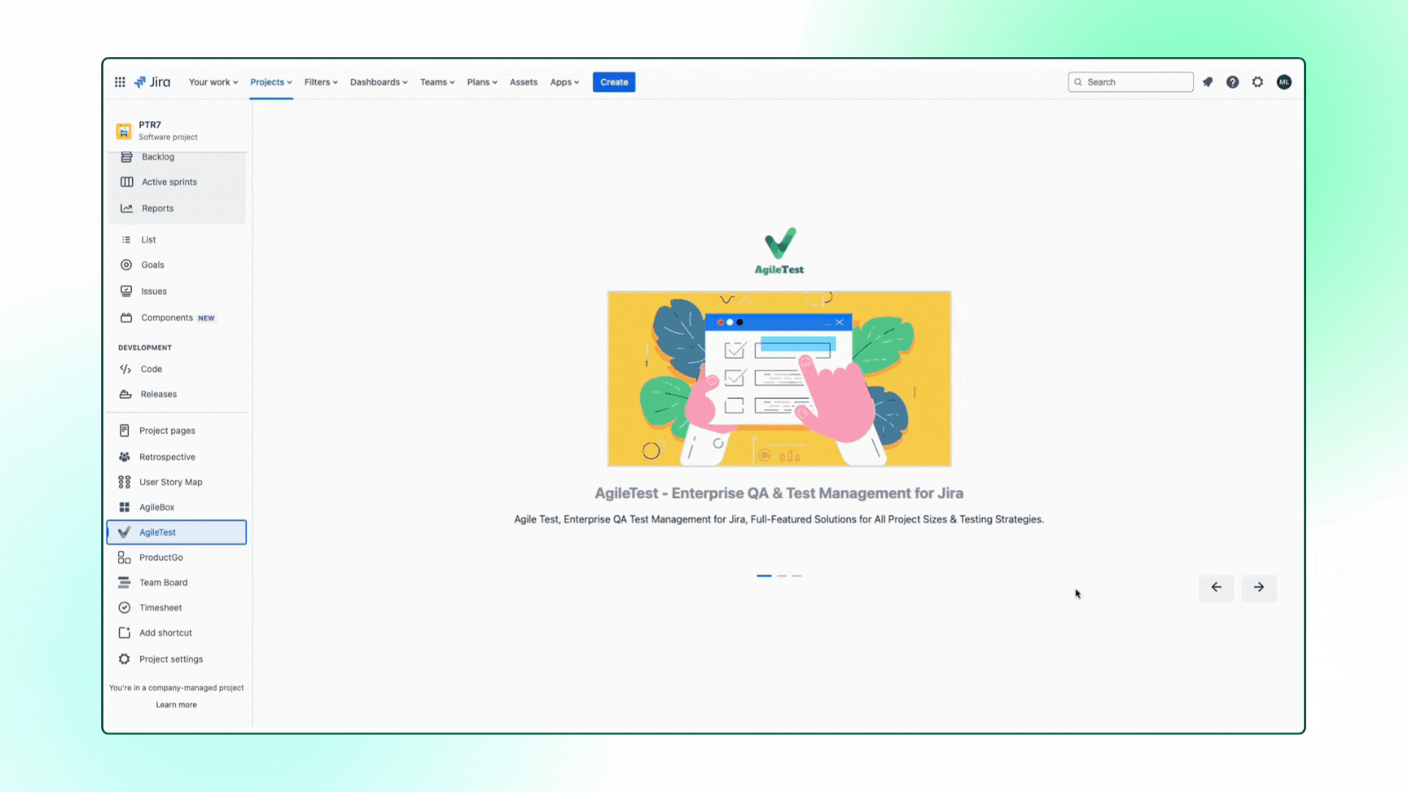Image resolution: width=1408 pixels, height=792 pixels.
Task: Expand the Teams dropdown menu
Action: pos(436,81)
